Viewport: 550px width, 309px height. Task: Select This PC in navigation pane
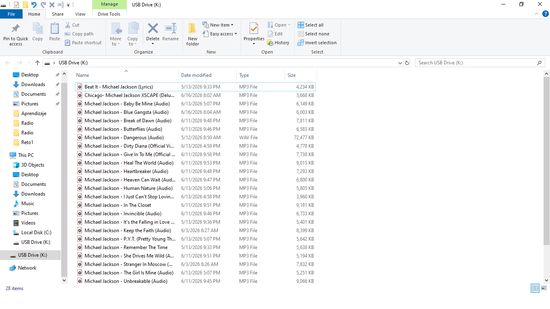pyautogui.click(x=26, y=155)
